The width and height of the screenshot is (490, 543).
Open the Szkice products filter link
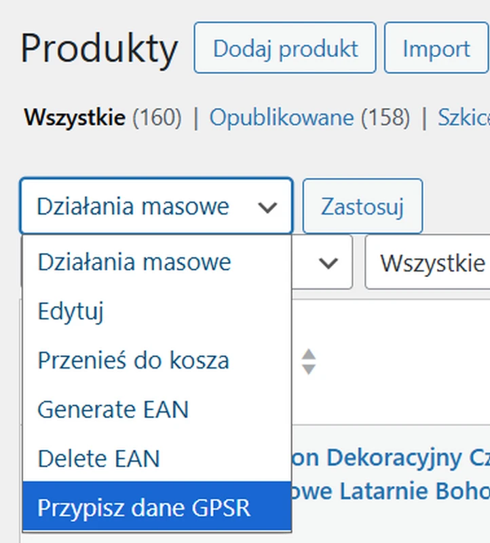click(x=464, y=118)
